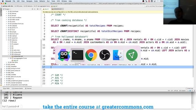Open the Edit menu
196x110 pixels.
18,1
